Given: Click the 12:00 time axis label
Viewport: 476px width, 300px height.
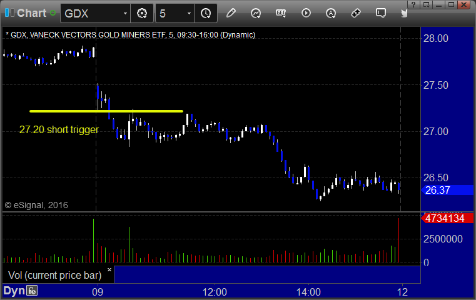Looking at the screenshot, I should click(x=215, y=292).
